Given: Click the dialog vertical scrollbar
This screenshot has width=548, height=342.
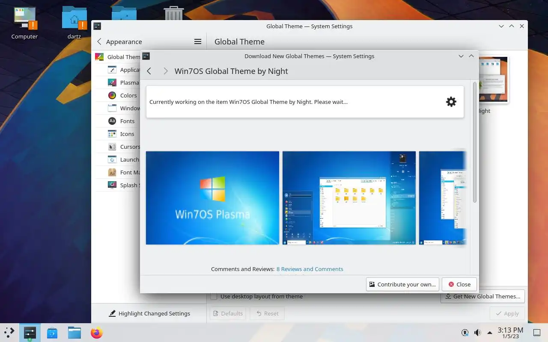Looking at the screenshot, I should (x=474, y=142).
